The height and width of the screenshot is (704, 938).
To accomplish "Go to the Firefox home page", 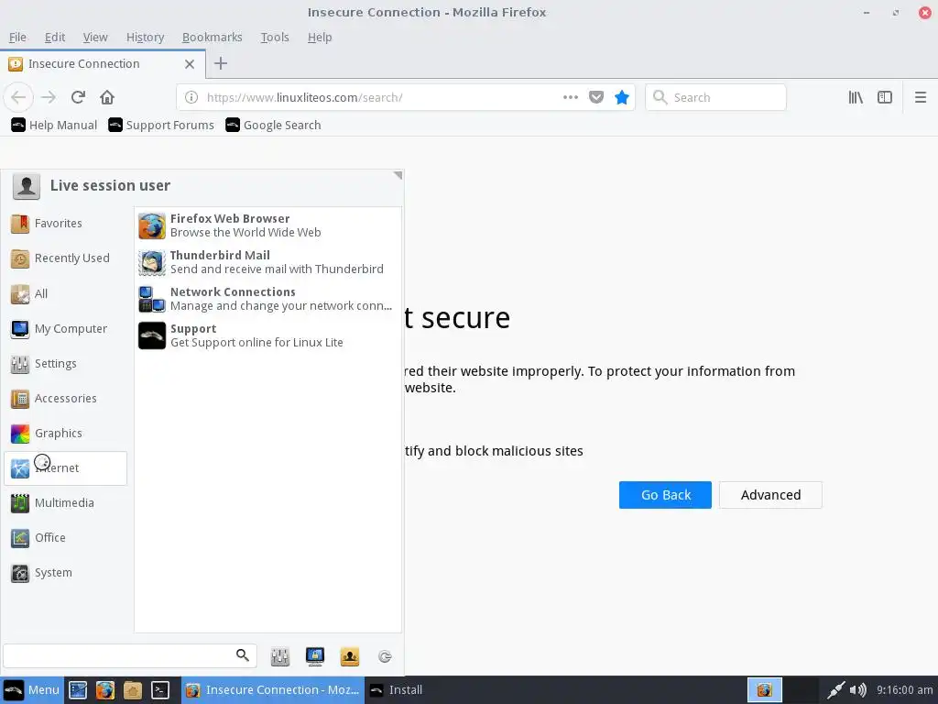I will pyautogui.click(x=107, y=97).
